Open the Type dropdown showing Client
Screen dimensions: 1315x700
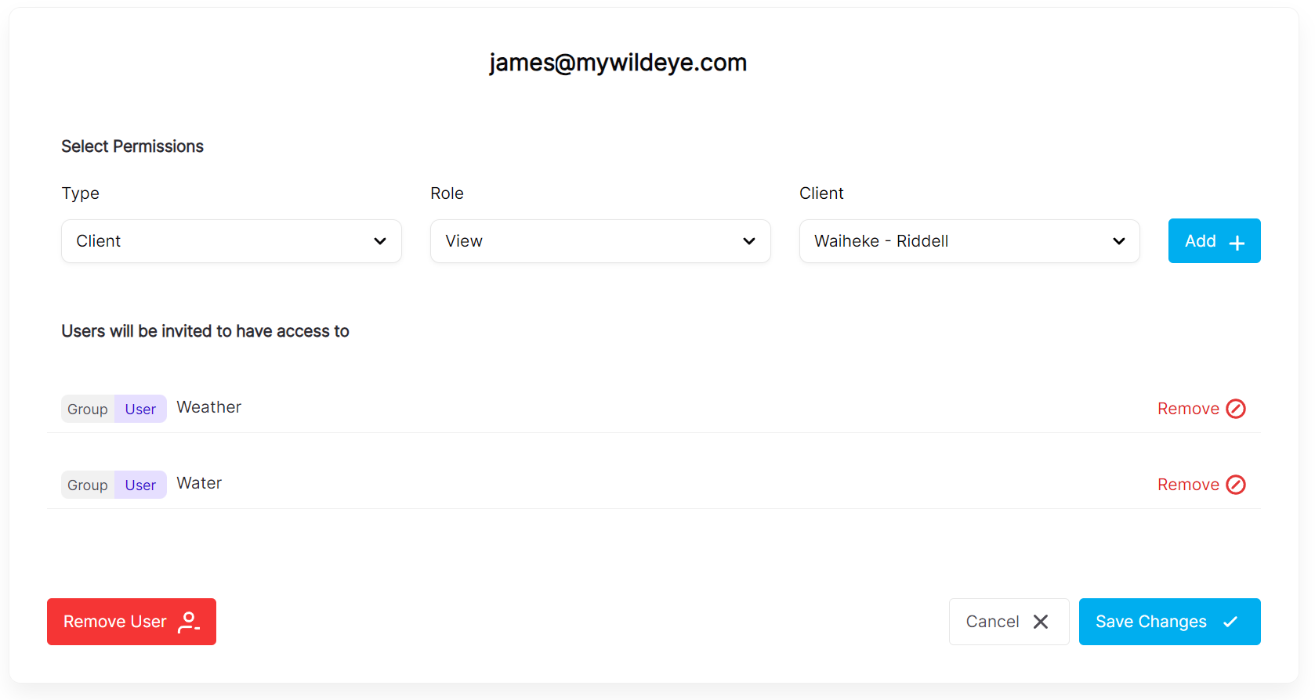point(231,241)
